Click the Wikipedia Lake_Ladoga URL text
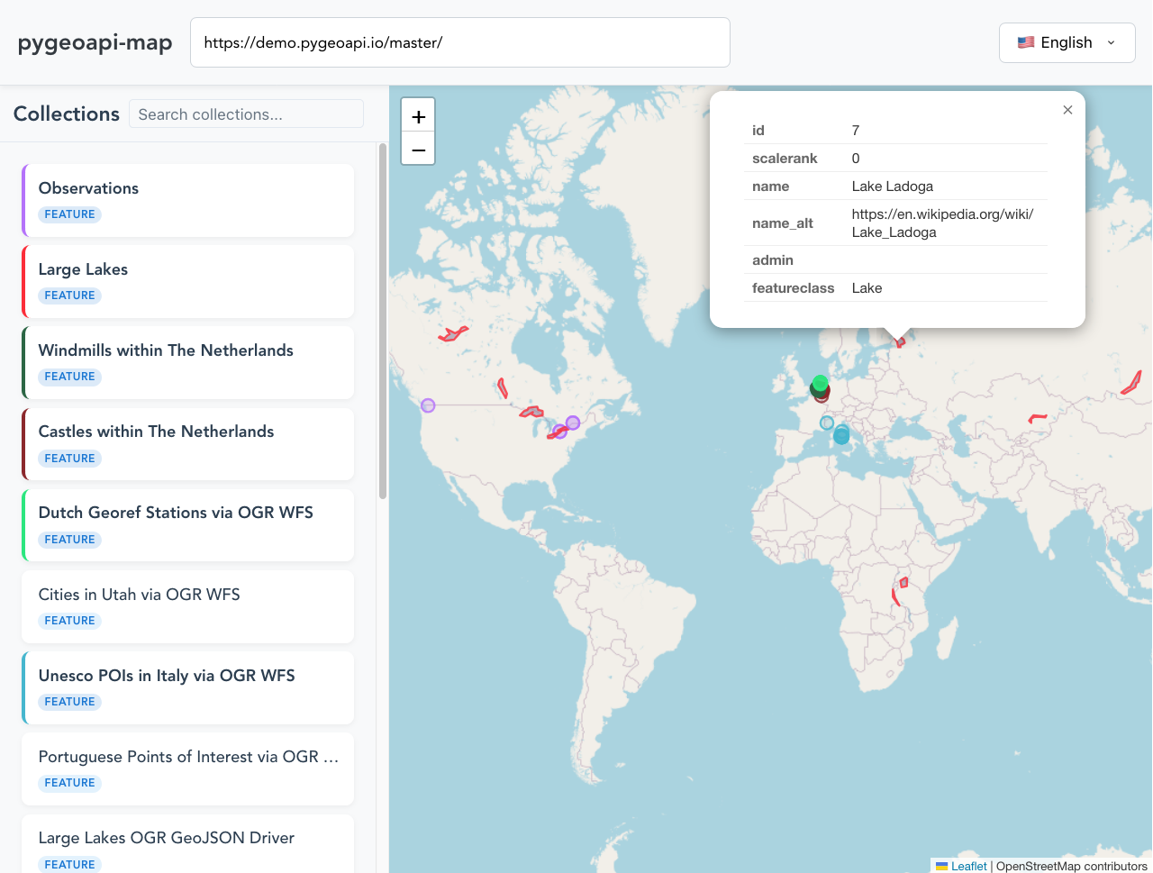Screen dimensions: 1153x873 (x=942, y=223)
